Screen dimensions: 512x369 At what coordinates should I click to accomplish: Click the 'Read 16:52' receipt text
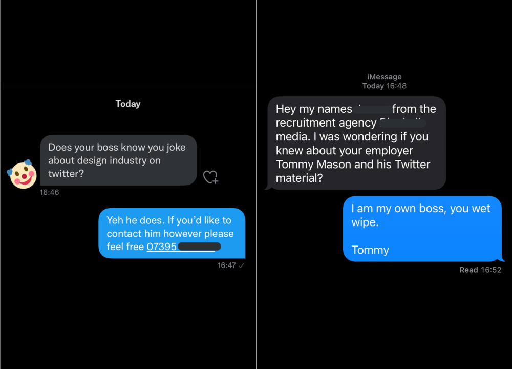tap(480, 270)
